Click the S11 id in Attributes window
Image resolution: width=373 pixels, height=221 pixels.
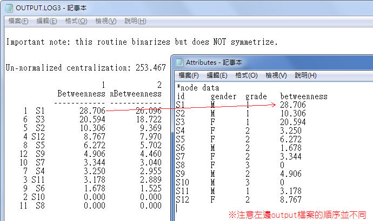[x=183, y=191]
